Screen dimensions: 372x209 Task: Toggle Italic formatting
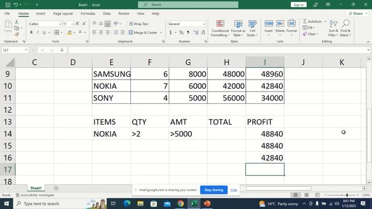37,33
